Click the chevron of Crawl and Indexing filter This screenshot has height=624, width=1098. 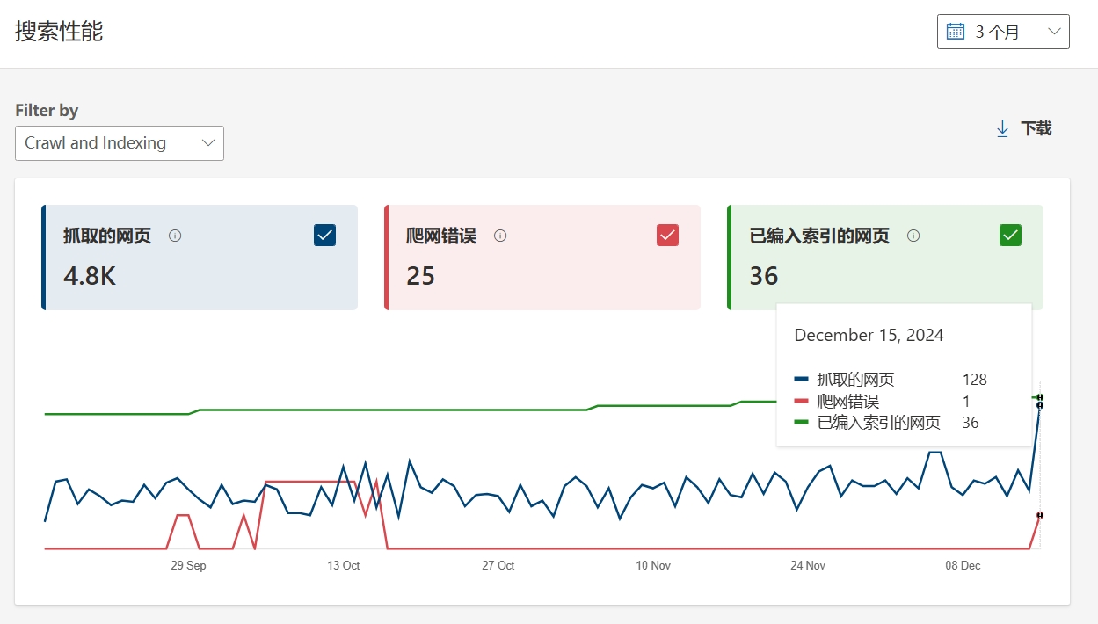click(x=208, y=143)
